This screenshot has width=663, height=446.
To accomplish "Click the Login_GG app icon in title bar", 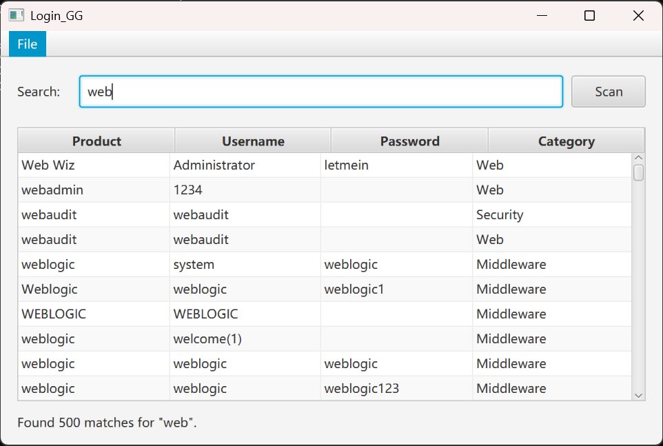I will click(16, 16).
